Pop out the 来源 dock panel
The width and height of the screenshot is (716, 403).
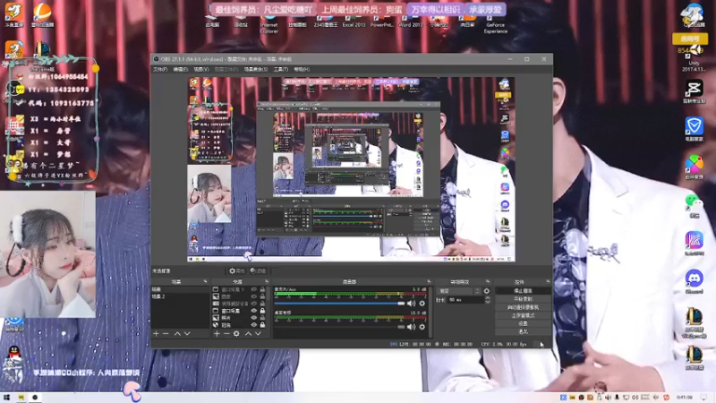click(x=267, y=281)
